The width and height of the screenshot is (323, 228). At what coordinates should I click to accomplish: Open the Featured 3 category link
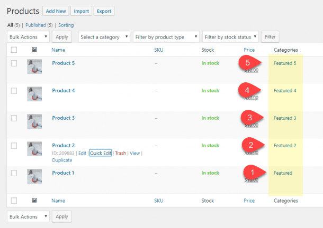pyautogui.click(x=284, y=118)
